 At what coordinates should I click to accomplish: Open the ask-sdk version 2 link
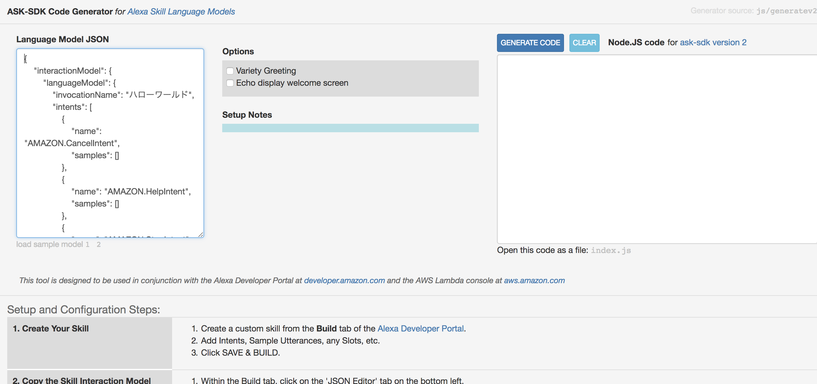coord(713,43)
